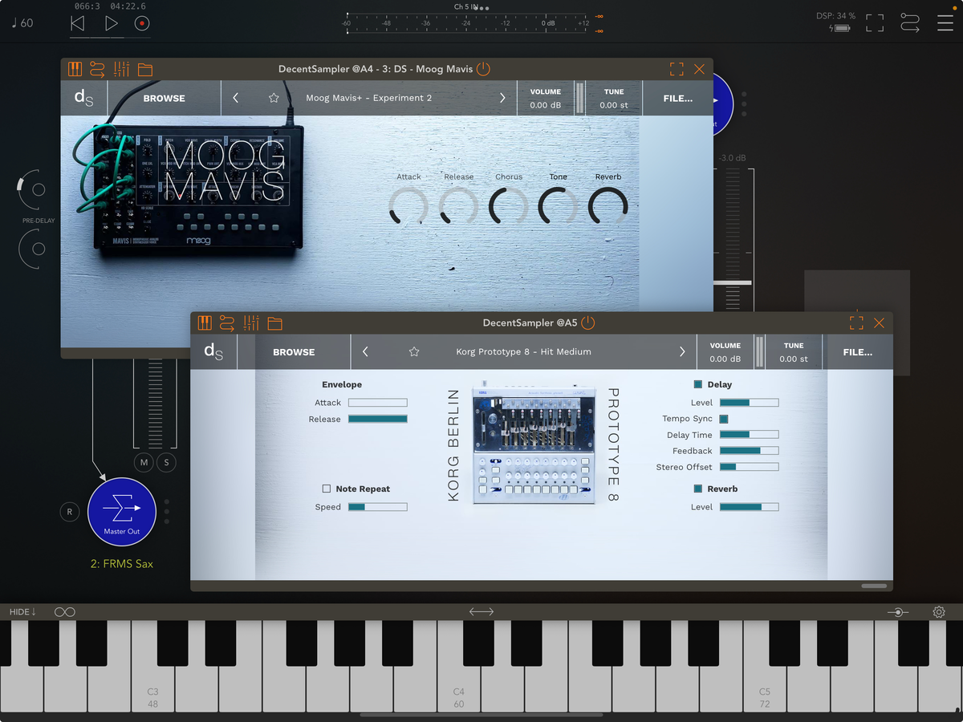Viewport: 963px width, 722px height.
Task: Toggle power for the DecentSampler @A5 plugin
Action: [588, 323]
